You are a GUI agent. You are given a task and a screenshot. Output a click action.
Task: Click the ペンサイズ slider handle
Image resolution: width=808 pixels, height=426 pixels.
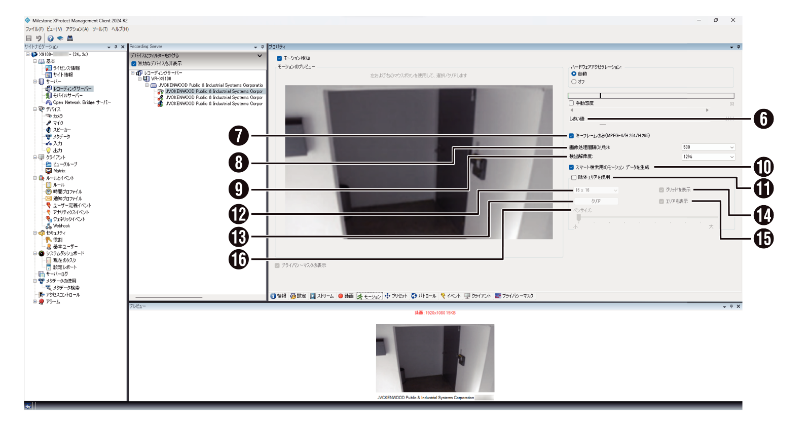[578, 218]
